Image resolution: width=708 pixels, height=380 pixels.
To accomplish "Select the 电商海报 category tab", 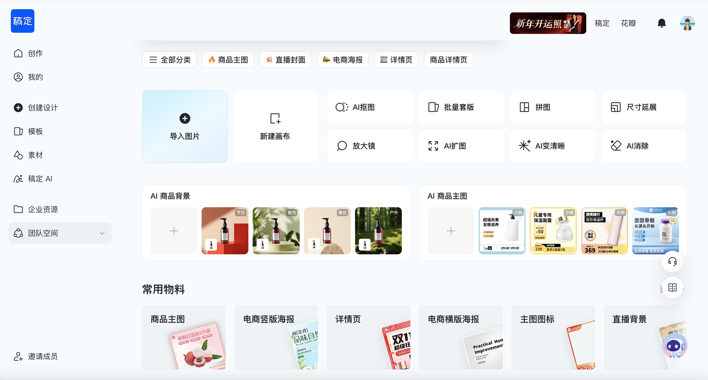I will [x=342, y=60].
